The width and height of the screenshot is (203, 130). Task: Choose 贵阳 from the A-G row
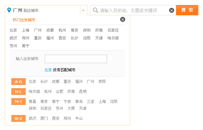click(102, 82)
